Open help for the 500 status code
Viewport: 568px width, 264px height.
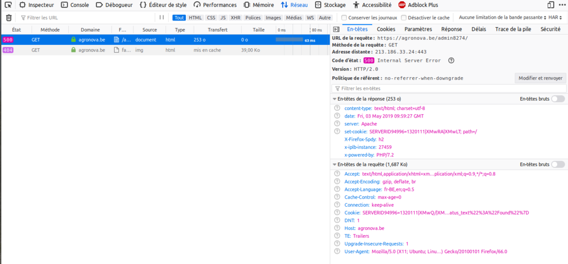click(x=451, y=61)
